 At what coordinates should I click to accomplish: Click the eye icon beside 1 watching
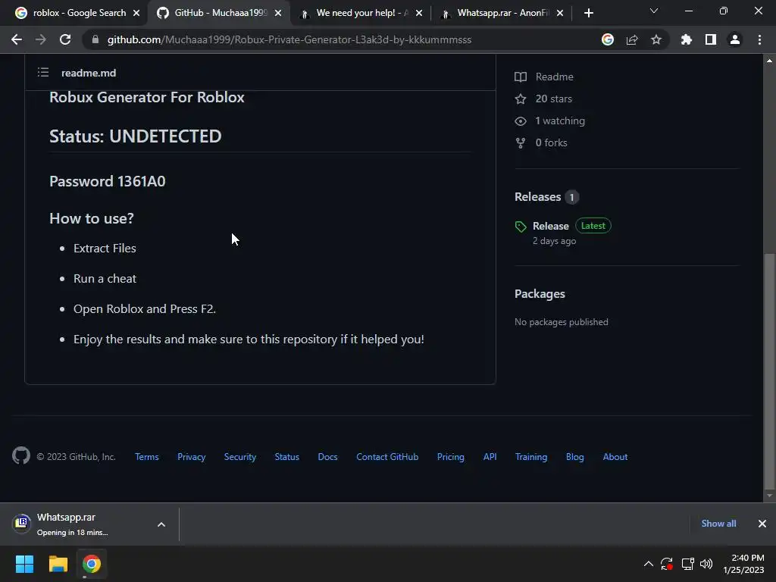click(521, 120)
